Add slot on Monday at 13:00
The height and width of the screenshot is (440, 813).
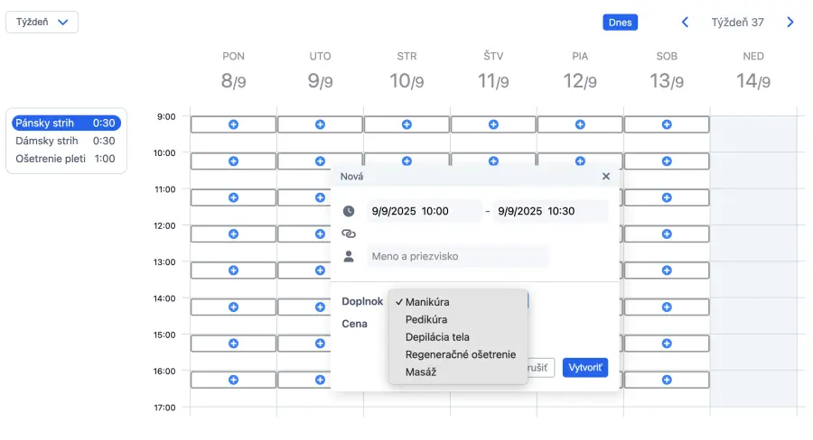coord(233,270)
